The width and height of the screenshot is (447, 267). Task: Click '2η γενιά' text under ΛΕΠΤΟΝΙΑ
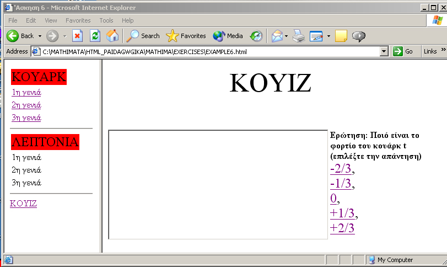tap(26, 170)
